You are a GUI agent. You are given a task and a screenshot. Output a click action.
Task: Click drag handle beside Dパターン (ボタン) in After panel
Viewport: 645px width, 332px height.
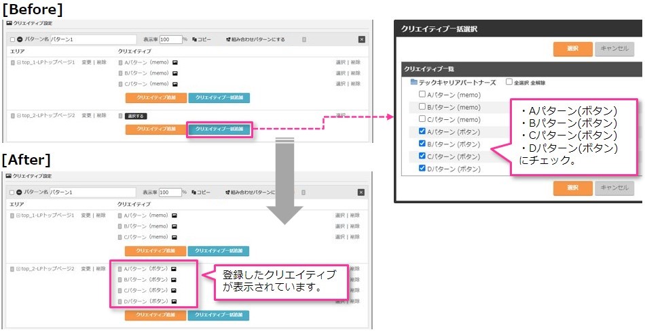coord(120,302)
